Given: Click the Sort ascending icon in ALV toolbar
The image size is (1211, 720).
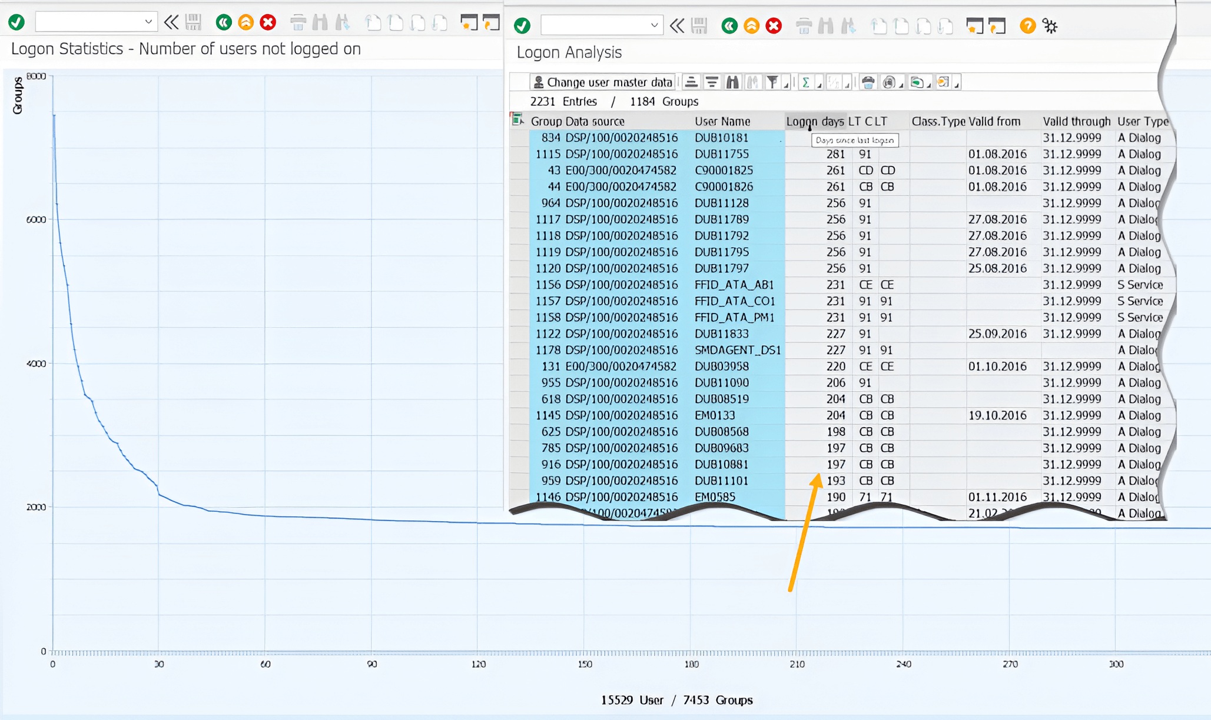Looking at the screenshot, I should tap(691, 82).
